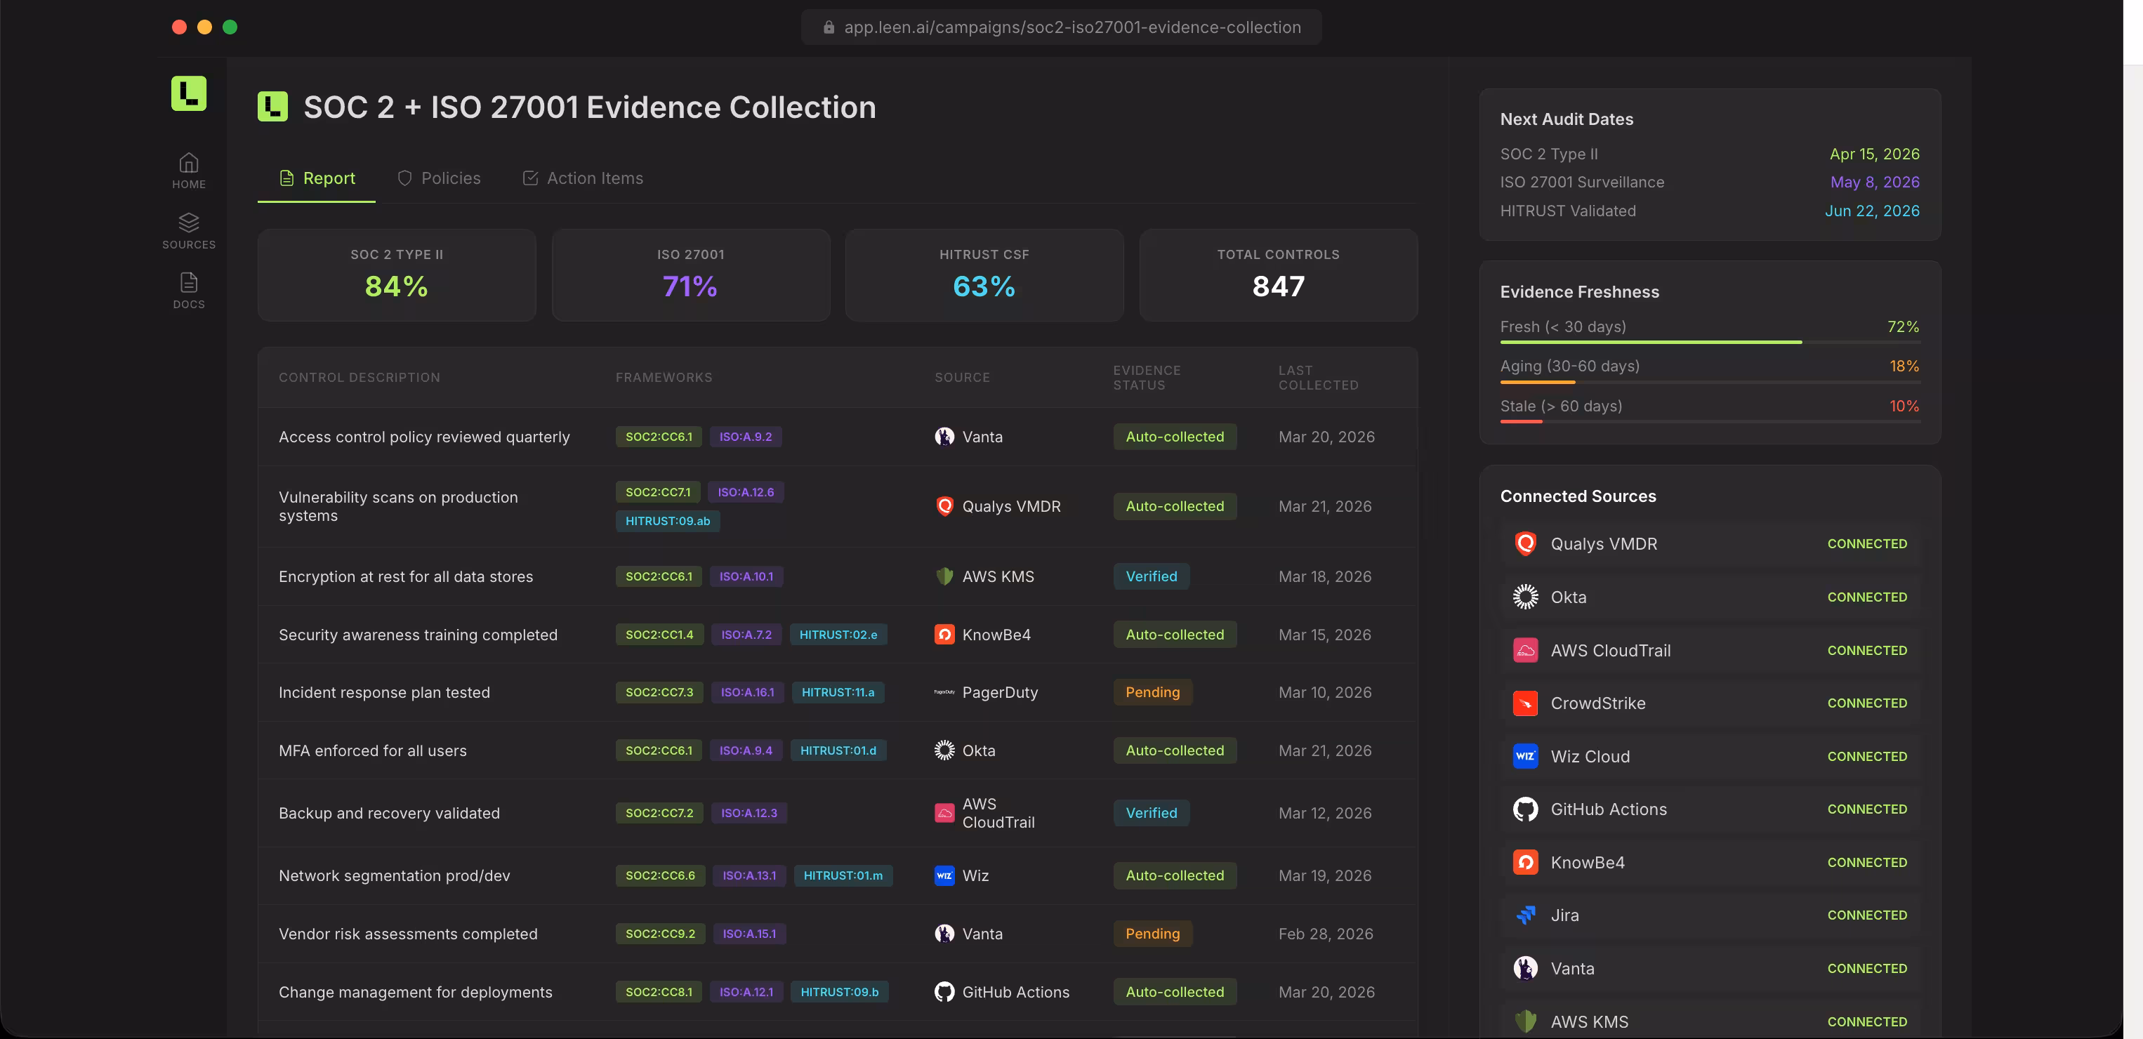Click the CrowdStrike icon in Connected Sources
This screenshot has height=1039, width=2143.
1525,703
